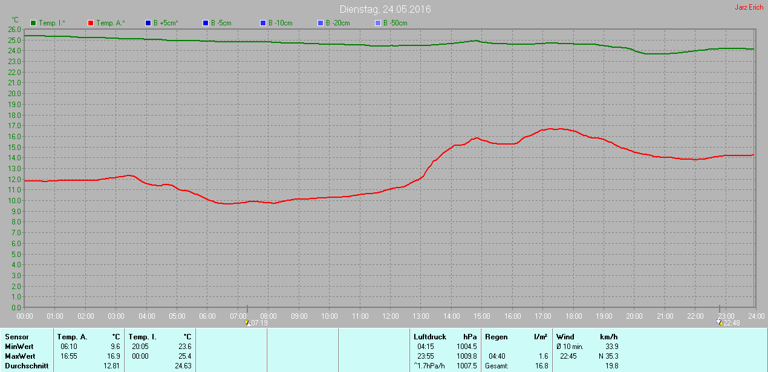Select the 'B +5cm*' legend label
Screen dimensions: 768x372
coord(166,23)
